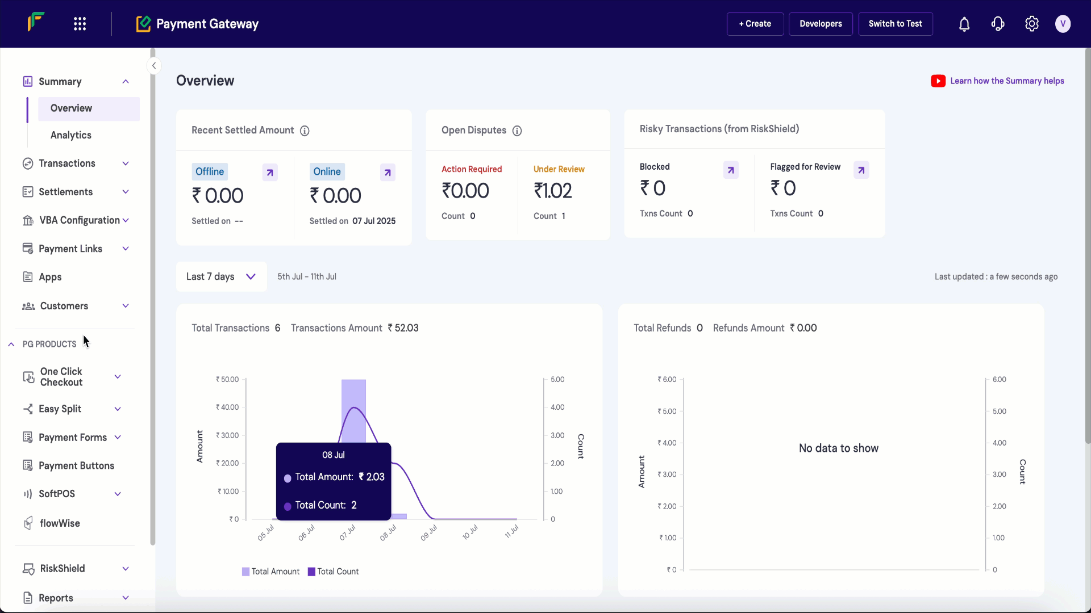Screen dimensions: 1091x613
Task: Select Analytics under Summary
Action: point(71,135)
